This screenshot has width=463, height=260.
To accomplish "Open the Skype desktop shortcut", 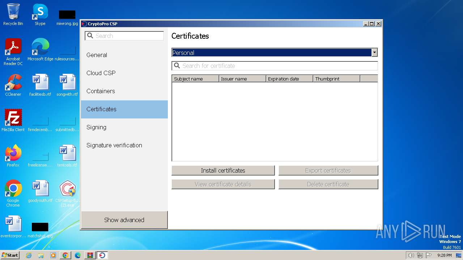I will (x=40, y=14).
